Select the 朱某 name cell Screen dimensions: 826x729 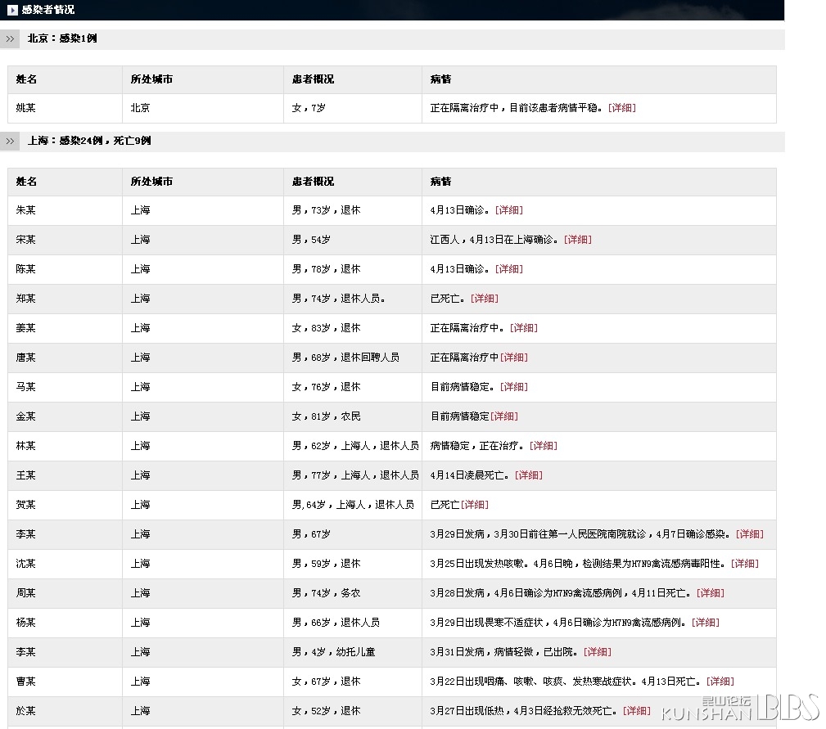click(x=65, y=210)
